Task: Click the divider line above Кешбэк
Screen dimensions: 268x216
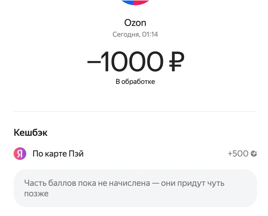Action: (135, 111)
